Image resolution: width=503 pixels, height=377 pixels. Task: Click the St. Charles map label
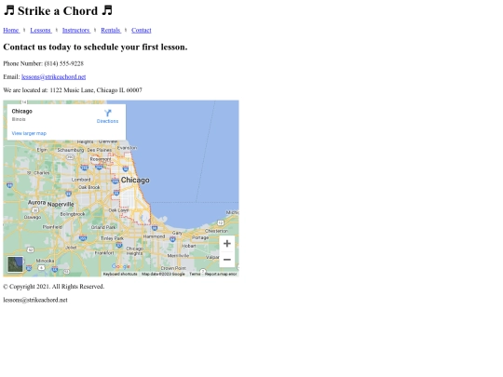38,173
